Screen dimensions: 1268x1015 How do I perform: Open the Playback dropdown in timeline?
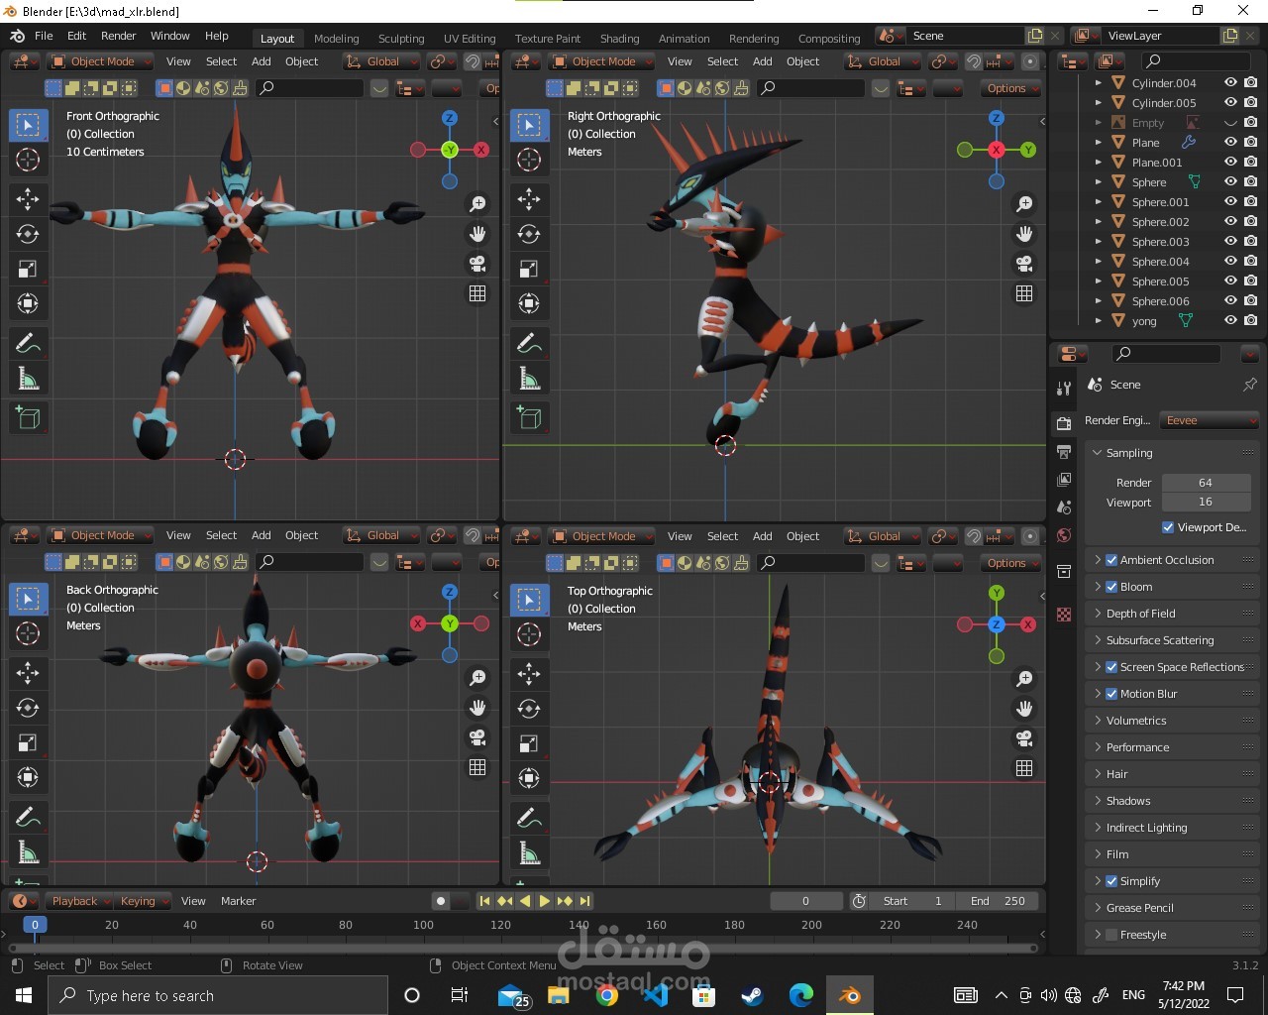tap(80, 901)
